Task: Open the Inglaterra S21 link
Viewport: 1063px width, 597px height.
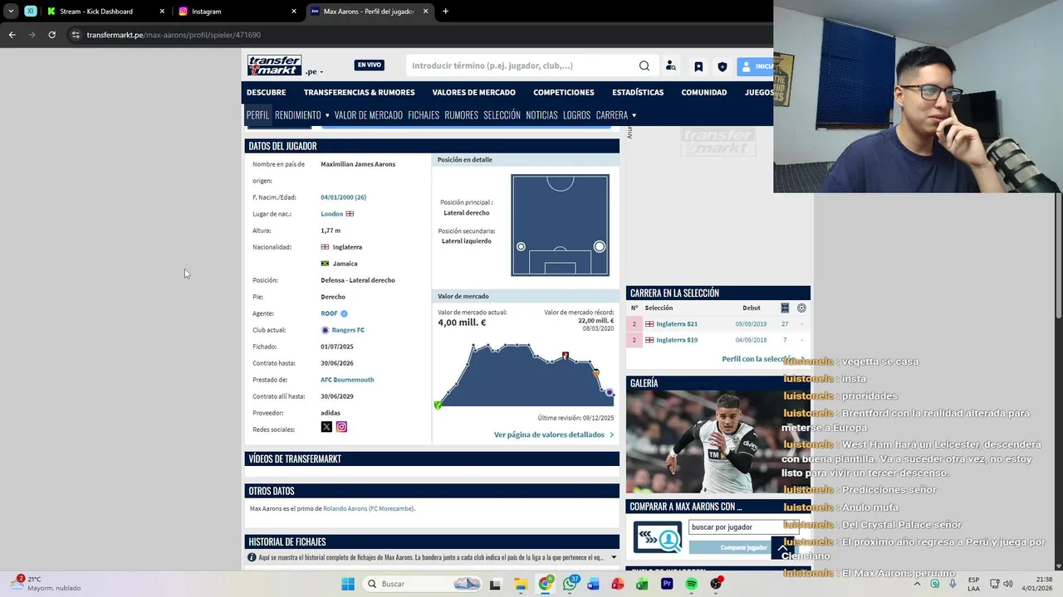Action: tap(677, 324)
